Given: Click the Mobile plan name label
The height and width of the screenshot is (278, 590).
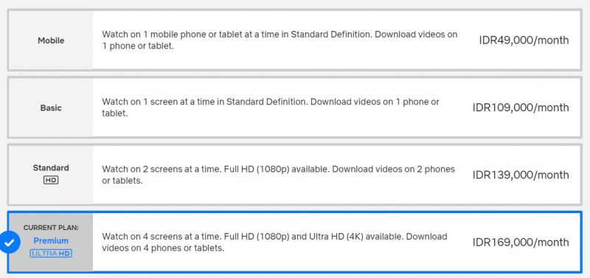Looking at the screenshot, I should [51, 41].
